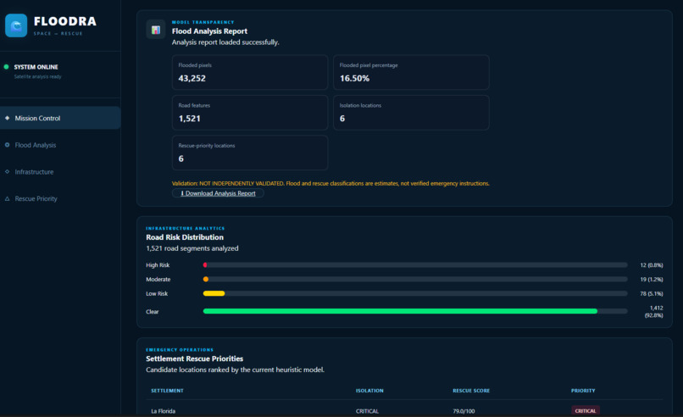Click the 16.50% percentage value

[x=354, y=79]
